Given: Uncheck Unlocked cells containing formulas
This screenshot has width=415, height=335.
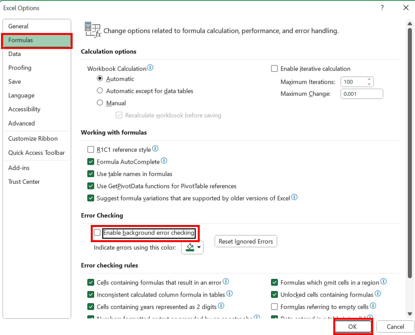Looking at the screenshot, I should coord(274,295).
